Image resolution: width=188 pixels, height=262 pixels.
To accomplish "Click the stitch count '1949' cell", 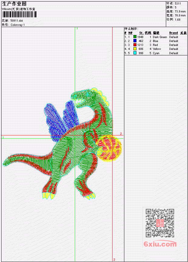I will pyautogui.click(x=140, y=37).
